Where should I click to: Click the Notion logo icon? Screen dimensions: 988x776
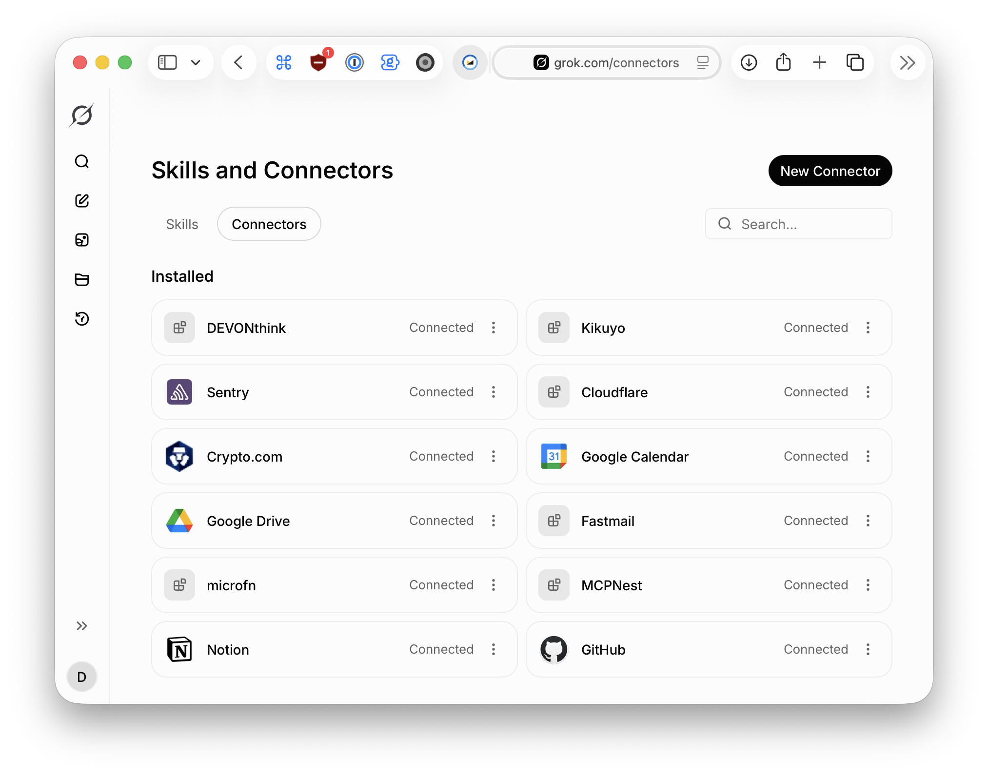(179, 649)
